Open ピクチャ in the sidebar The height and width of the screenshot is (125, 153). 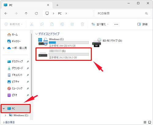[13, 82]
